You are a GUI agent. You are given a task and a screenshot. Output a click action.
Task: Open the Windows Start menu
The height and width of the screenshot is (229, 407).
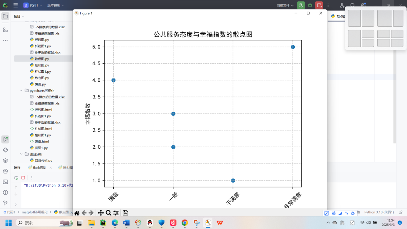9,223
